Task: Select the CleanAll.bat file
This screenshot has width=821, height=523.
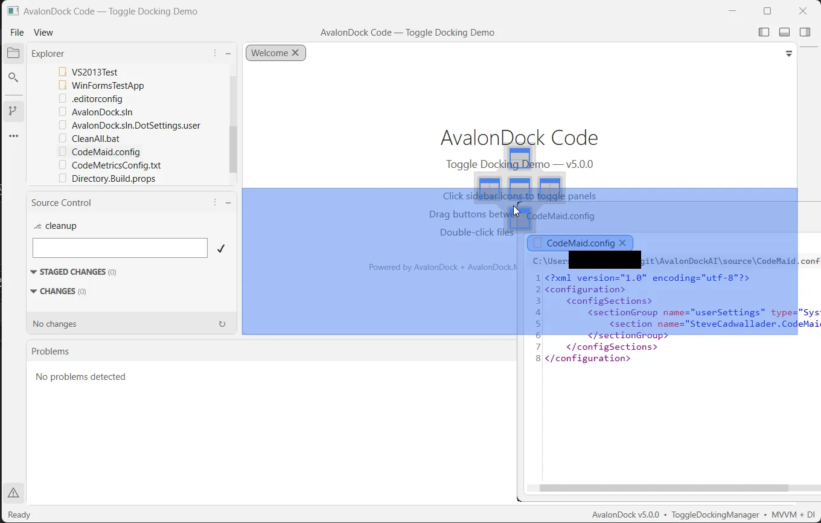Action: (95, 138)
